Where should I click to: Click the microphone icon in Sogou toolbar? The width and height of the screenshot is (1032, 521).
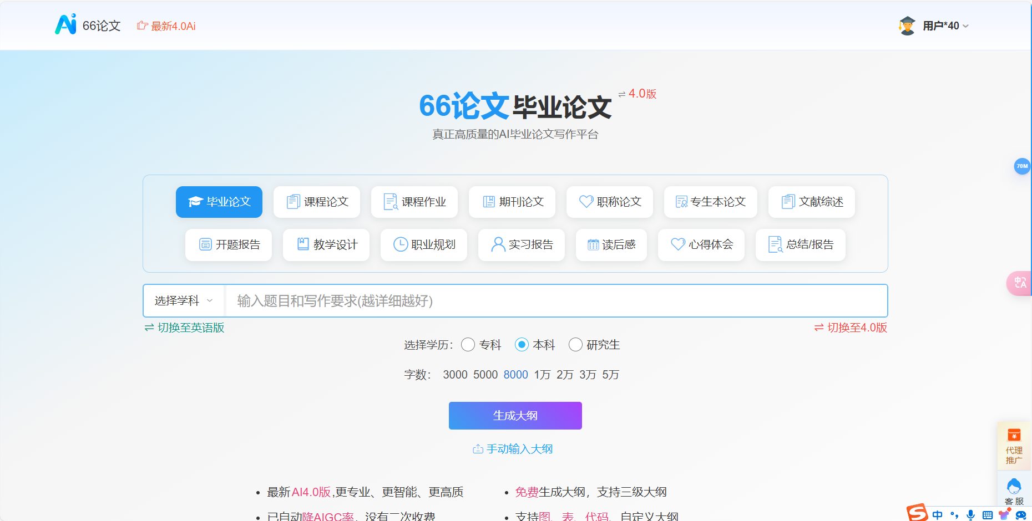point(971,514)
